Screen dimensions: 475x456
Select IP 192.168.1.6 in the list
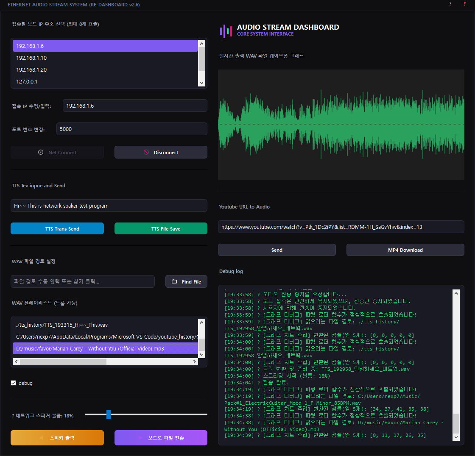point(105,46)
